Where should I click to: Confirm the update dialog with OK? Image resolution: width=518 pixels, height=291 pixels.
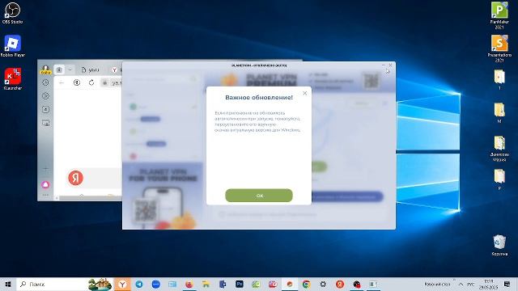coord(259,196)
